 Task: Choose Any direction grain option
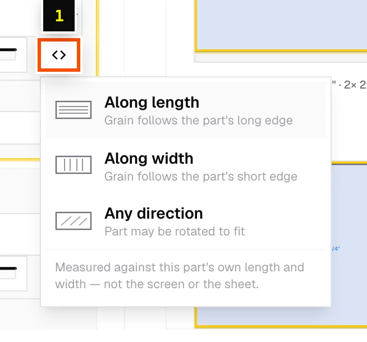click(186, 221)
